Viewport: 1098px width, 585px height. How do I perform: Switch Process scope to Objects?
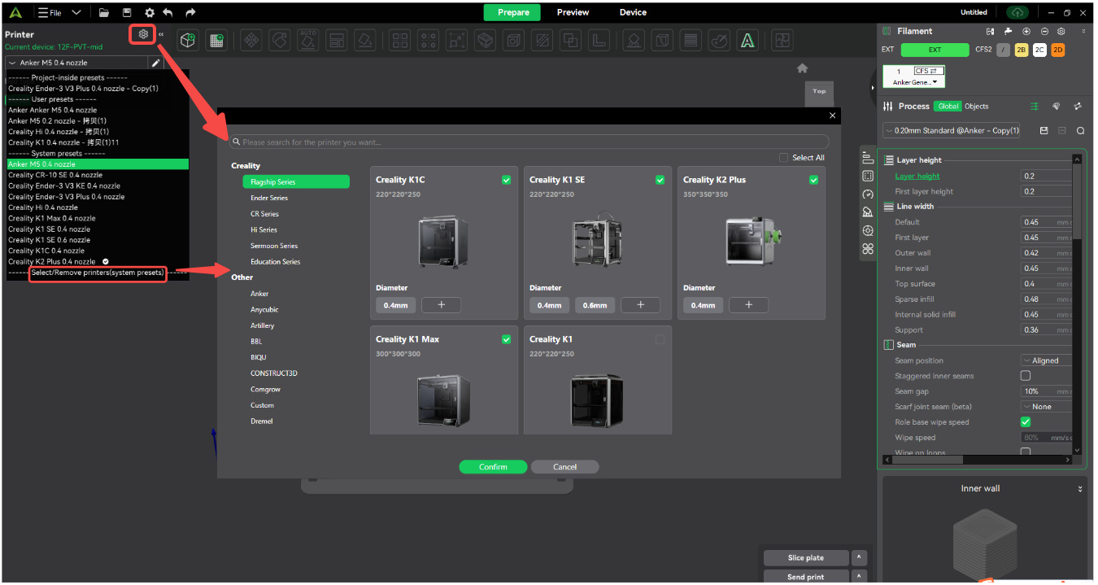click(976, 107)
